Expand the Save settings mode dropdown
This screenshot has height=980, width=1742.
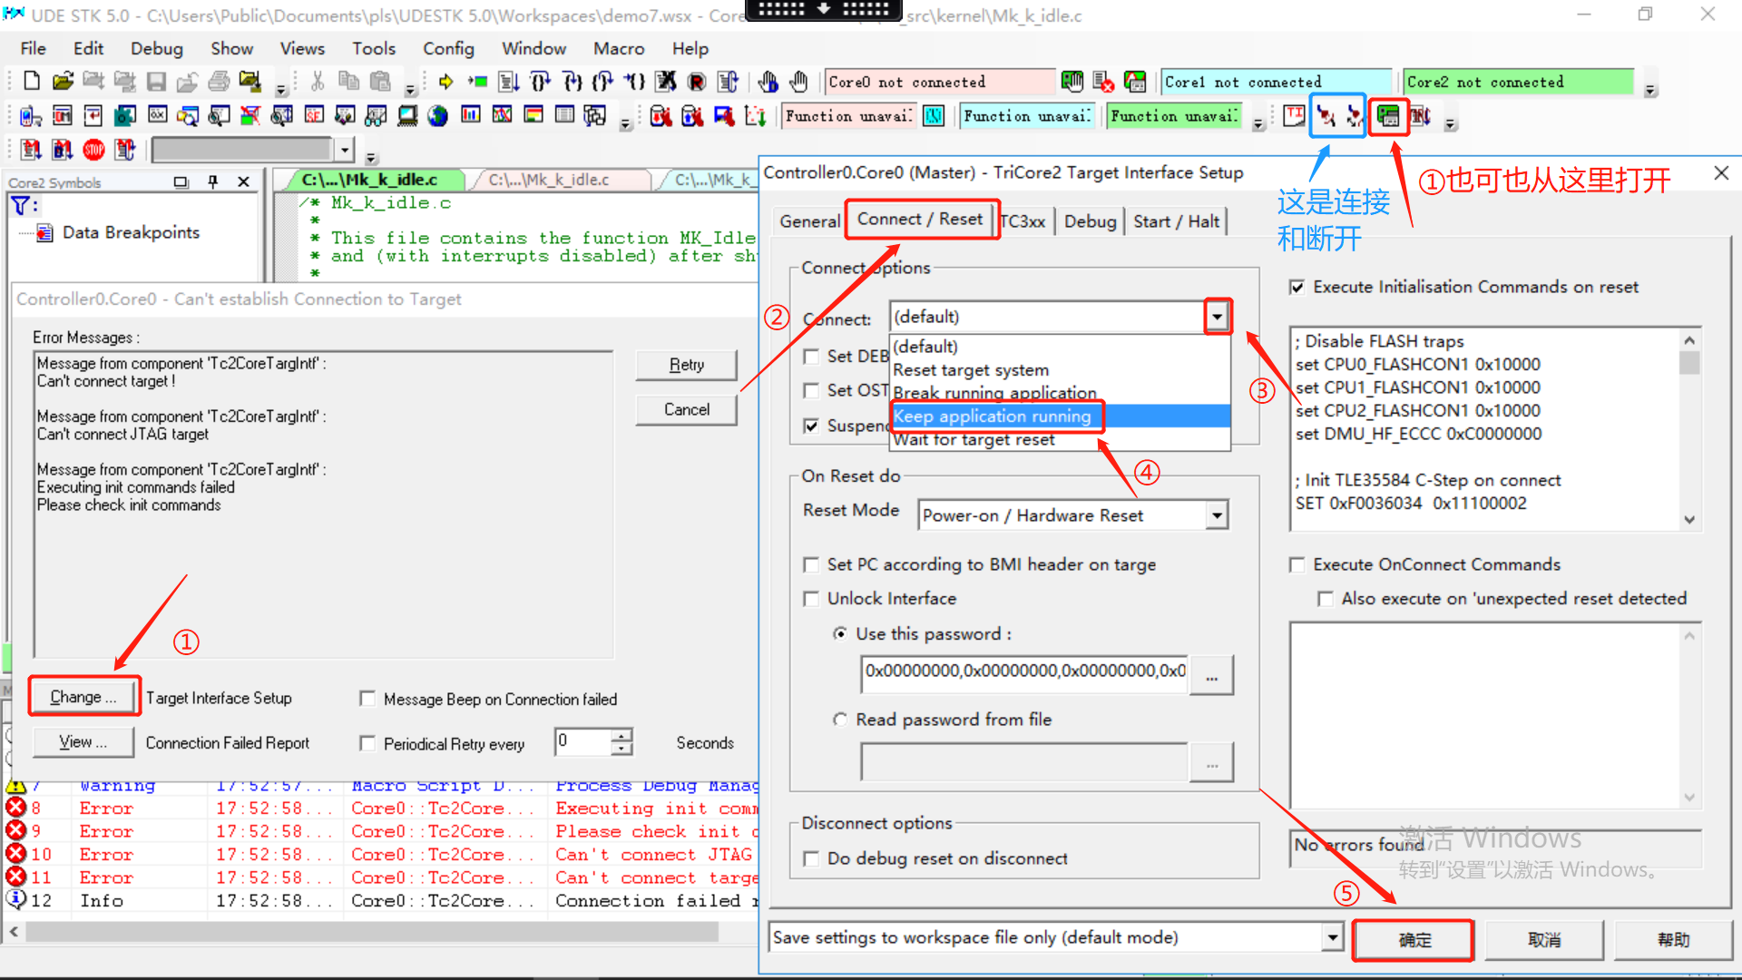1331,937
